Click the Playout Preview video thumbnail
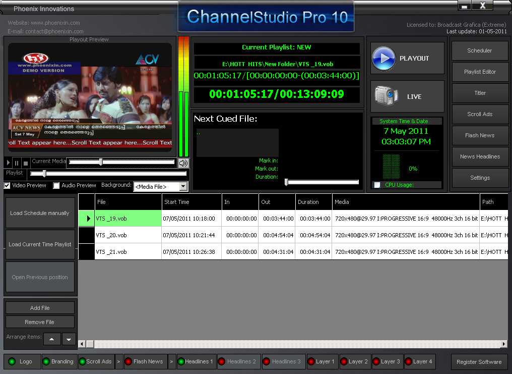Image resolution: width=512 pixels, height=374 pixels. click(90, 97)
